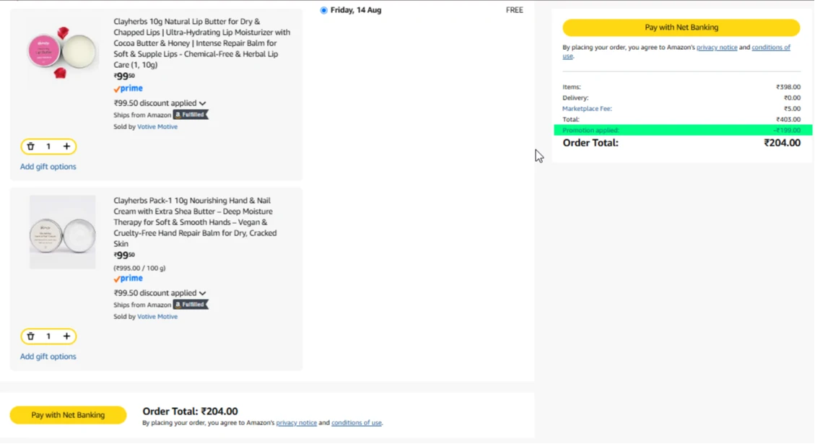The height and width of the screenshot is (444, 815).
Task: Open conditions of use link in order summary
Action: (x=771, y=48)
